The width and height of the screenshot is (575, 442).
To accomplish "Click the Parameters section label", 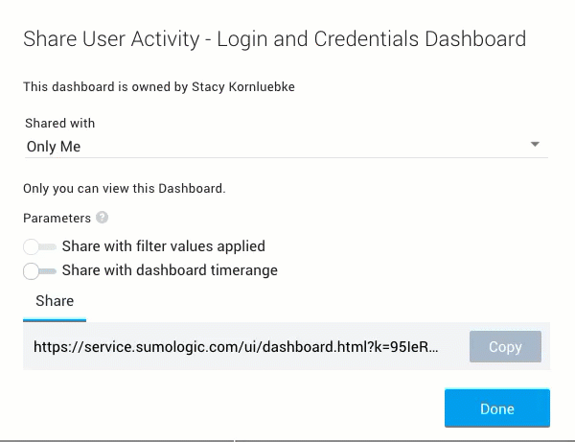I will pyautogui.click(x=57, y=218).
